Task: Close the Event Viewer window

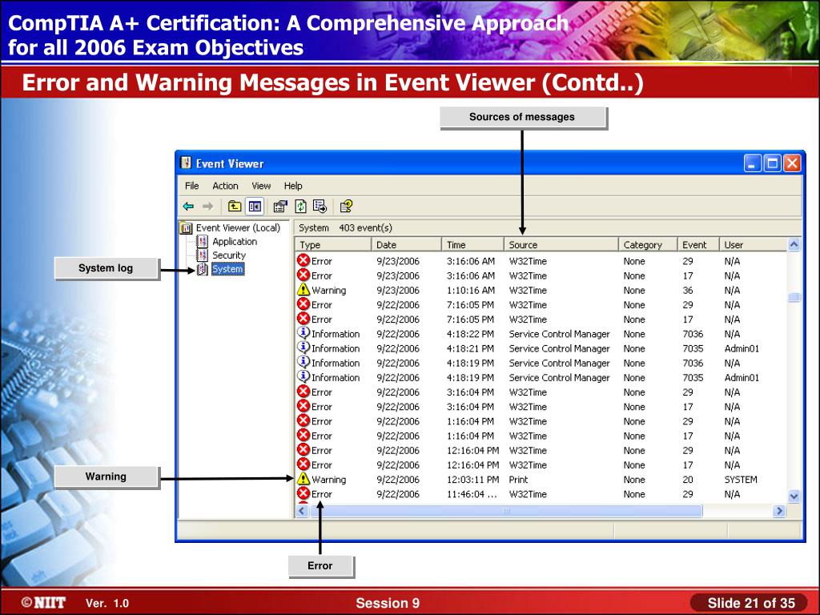Action: (x=792, y=163)
